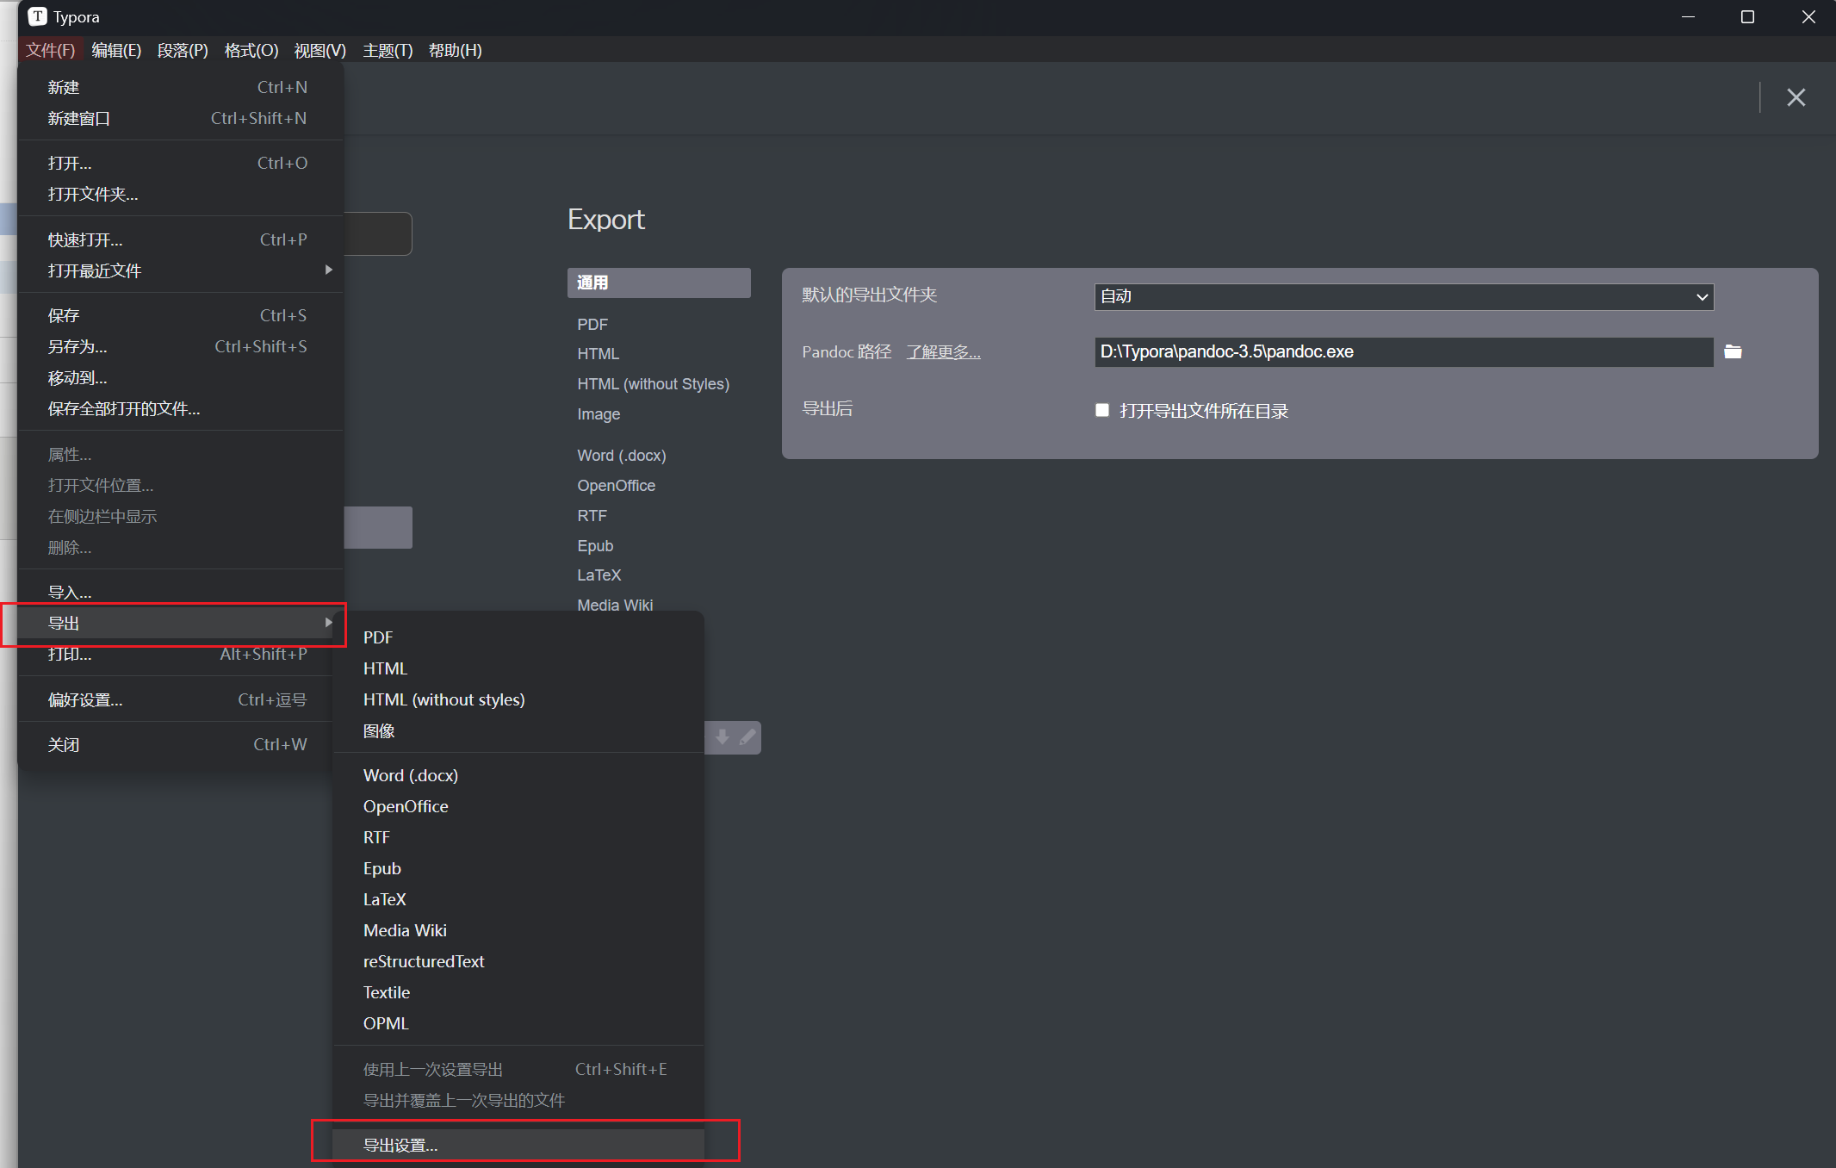Export as RTF from submenu

click(518, 837)
